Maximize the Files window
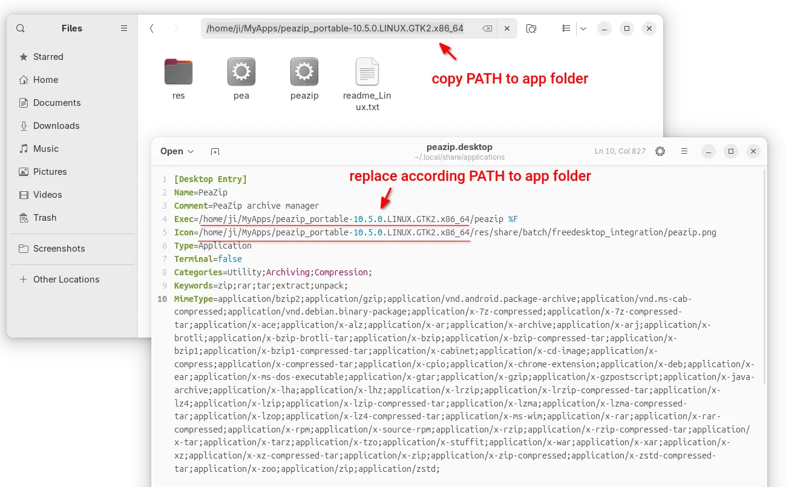 pyautogui.click(x=627, y=28)
